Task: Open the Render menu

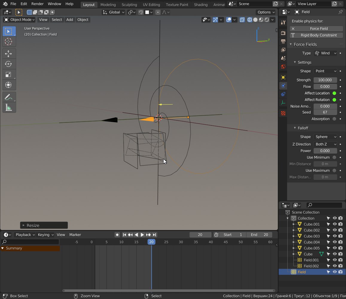Action: (x=37, y=4)
